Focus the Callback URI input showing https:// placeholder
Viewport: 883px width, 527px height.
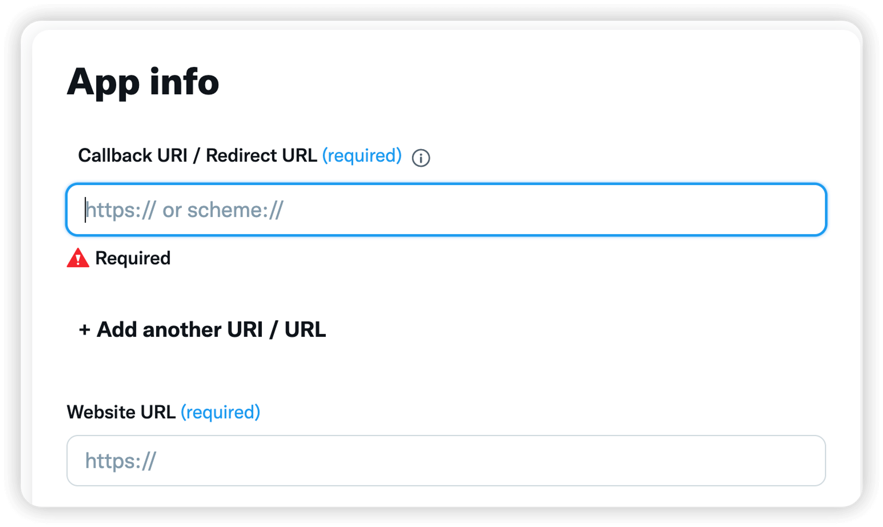(x=446, y=209)
